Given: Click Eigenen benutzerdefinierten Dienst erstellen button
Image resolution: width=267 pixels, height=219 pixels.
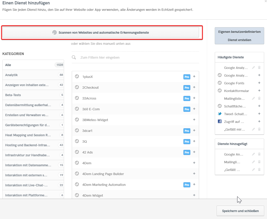Looking at the screenshot, I should tap(239, 36).
